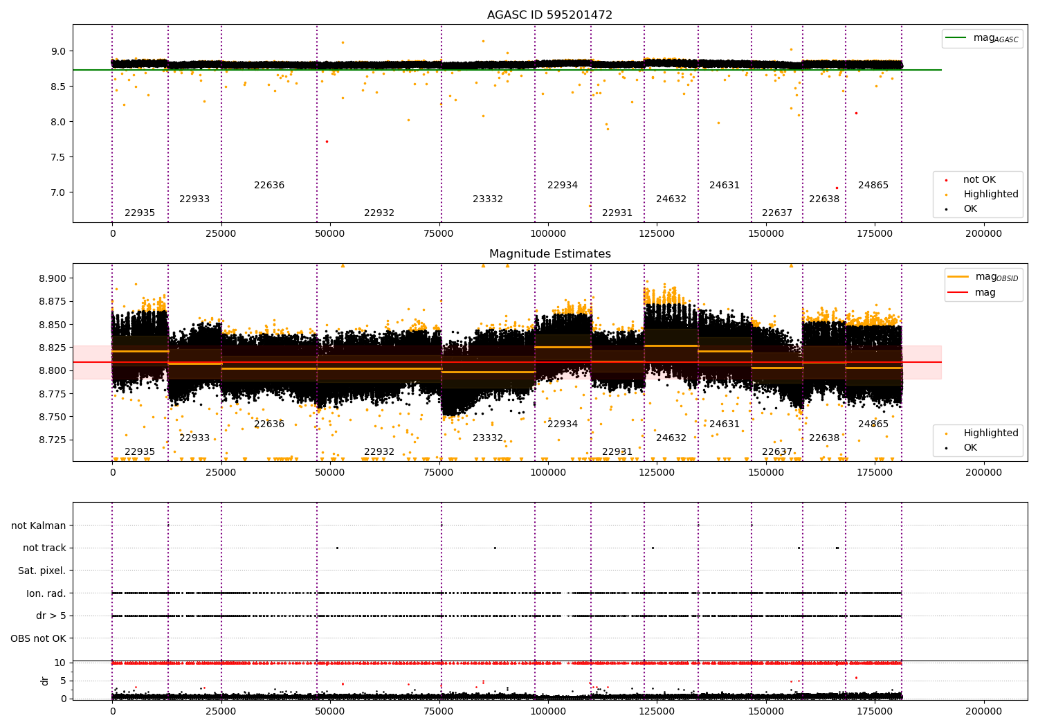Image resolution: width=1038 pixels, height=727 pixels.
Task: Click obsid label 24632 in the middle plot
Action: [x=671, y=438]
